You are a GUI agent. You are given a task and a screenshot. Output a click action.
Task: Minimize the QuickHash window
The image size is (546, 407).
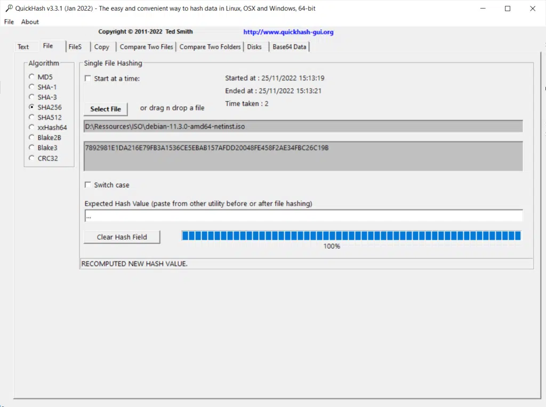[483, 9]
